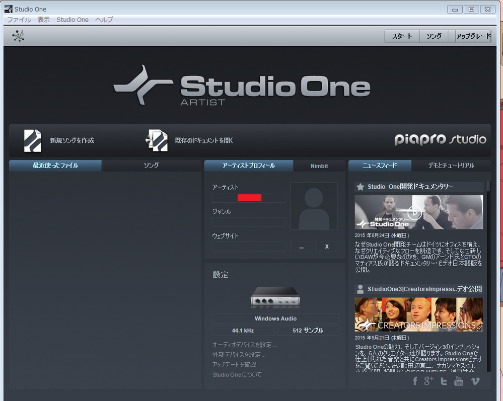Click the artist profile avatar placeholder
Image resolution: width=503 pixels, height=401 pixels.
click(x=314, y=206)
